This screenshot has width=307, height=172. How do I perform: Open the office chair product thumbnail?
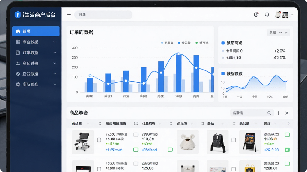pos(83,142)
